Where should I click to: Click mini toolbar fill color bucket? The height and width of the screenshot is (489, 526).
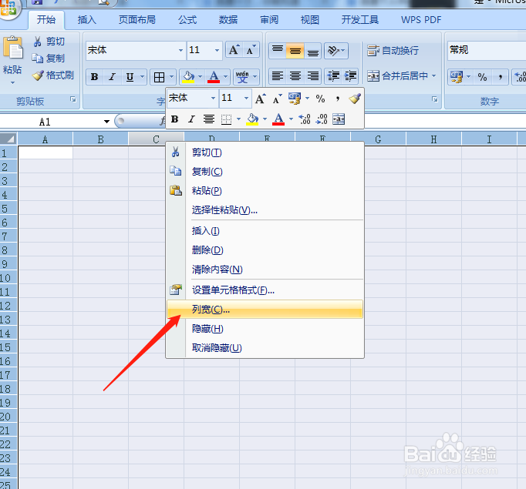pyautogui.click(x=252, y=119)
